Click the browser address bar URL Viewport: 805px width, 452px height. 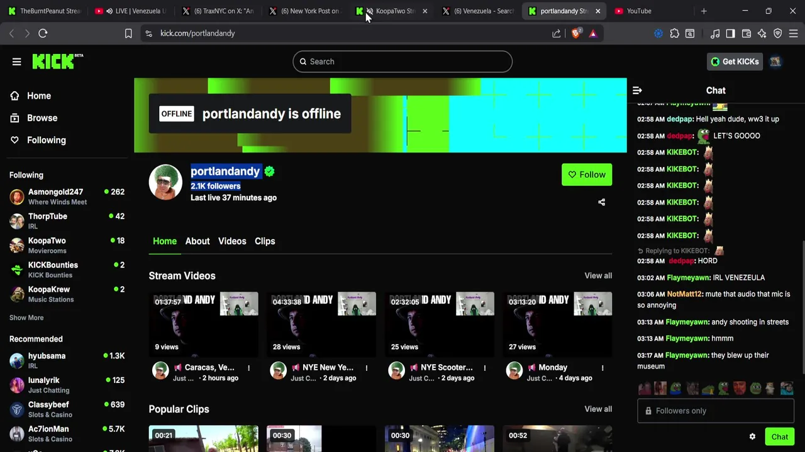point(197,33)
